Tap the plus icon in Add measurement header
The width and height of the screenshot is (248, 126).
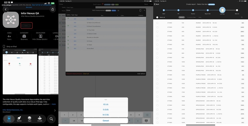coord(144,10)
